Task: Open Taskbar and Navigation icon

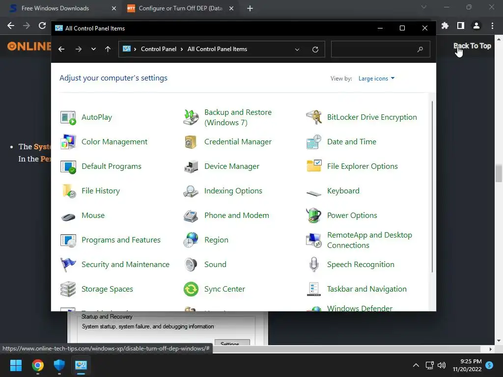Action: [x=314, y=290]
